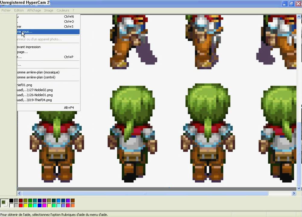Click the vertical scrollbar up arrow
Viewport: 302px width, 217px height.
click(299, 17)
